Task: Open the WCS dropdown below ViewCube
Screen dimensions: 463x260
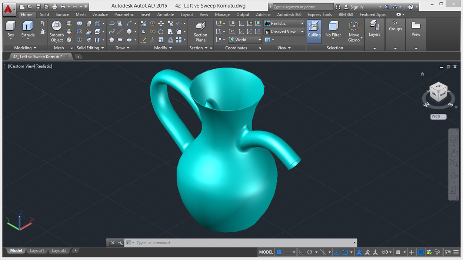Action: pos(439,117)
